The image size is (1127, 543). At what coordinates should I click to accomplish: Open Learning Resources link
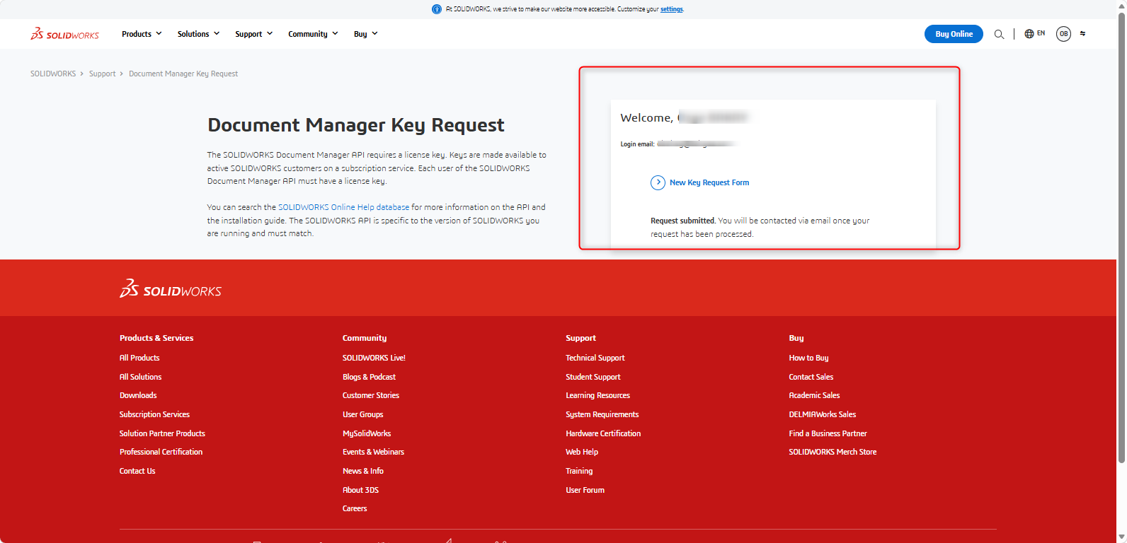coord(597,395)
